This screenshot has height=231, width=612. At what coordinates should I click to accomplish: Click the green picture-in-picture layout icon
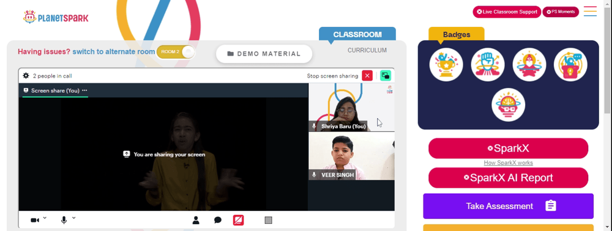click(x=385, y=76)
